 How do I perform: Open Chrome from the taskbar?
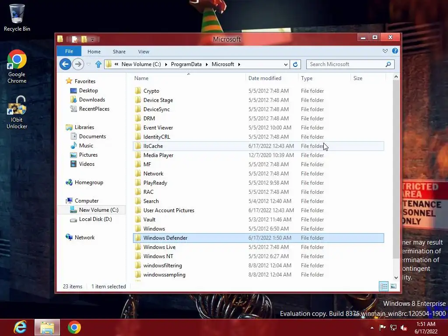[x=74, y=327]
